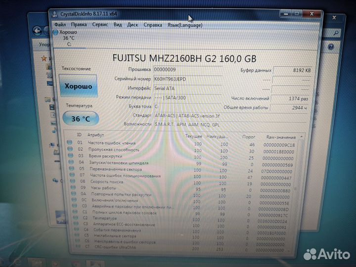Click the CrystalDiskInfo title bar icon
356x267 pixels.
click(55, 14)
